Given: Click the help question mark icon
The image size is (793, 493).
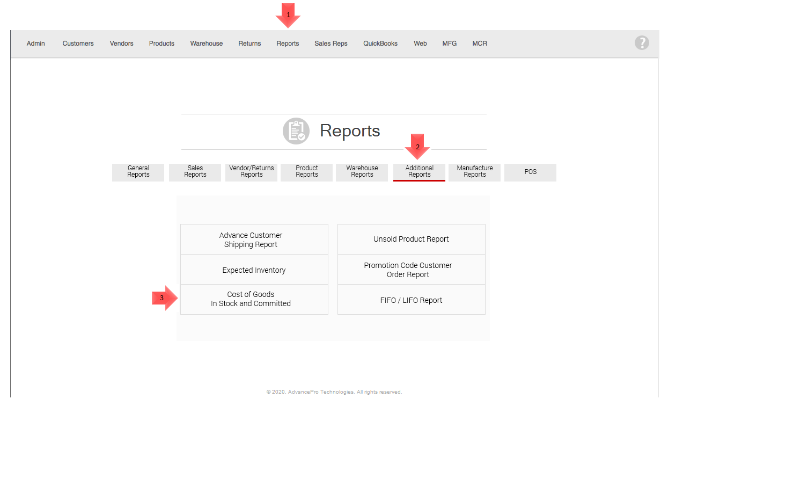Looking at the screenshot, I should [x=642, y=43].
